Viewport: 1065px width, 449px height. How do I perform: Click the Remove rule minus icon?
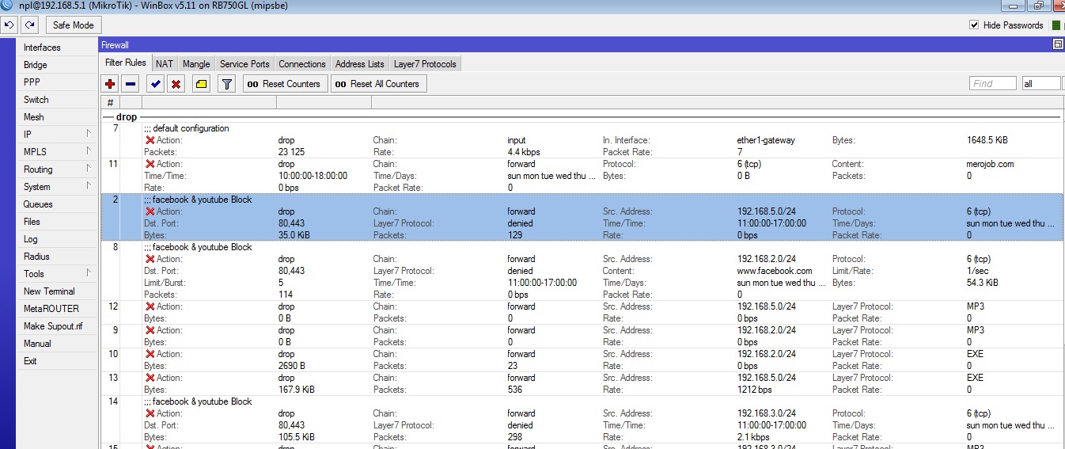click(x=131, y=84)
